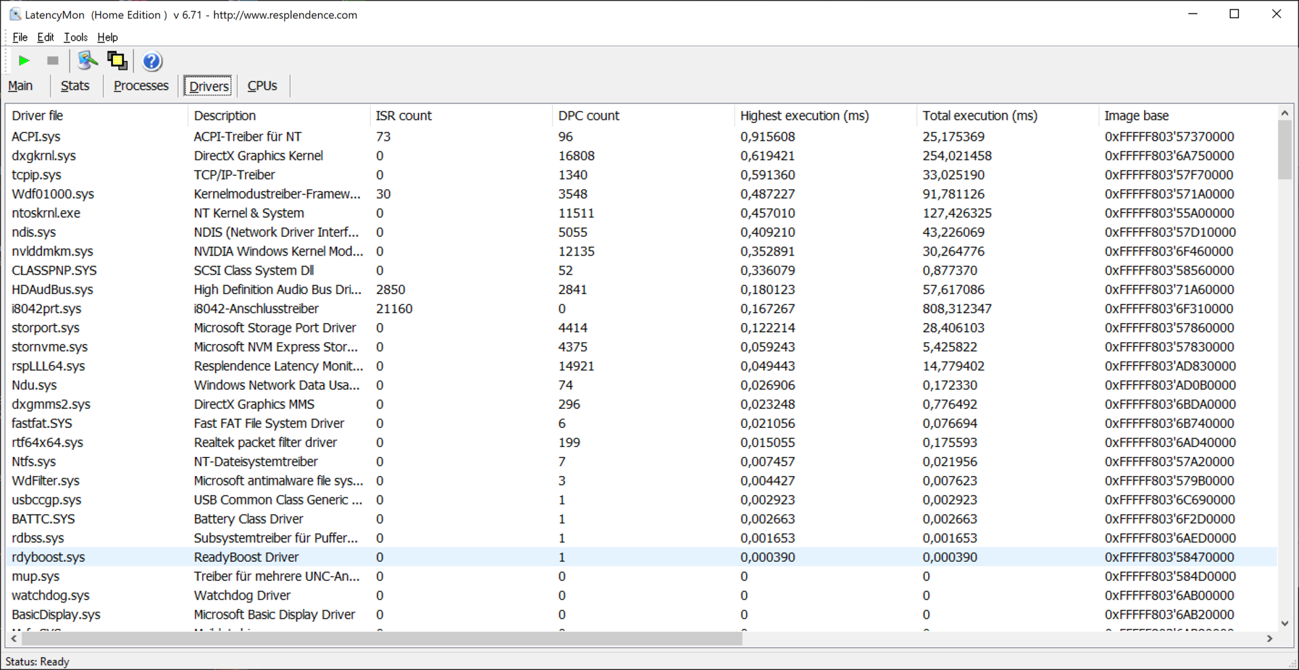Sort by Highest execution (ms) column
The width and height of the screenshot is (1299, 670).
[x=804, y=116]
